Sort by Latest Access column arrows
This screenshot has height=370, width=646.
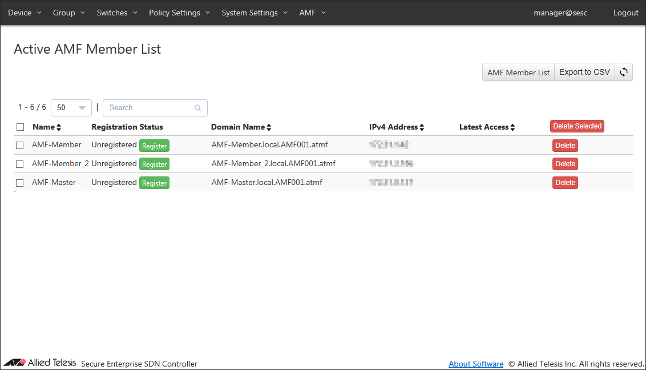coord(512,127)
